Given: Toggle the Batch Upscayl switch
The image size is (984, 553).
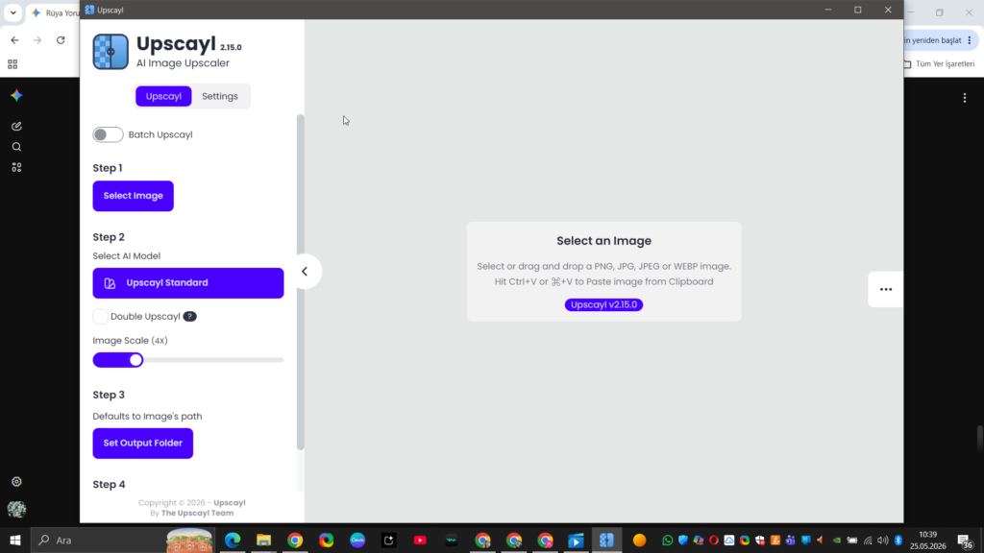Looking at the screenshot, I should tap(108, 134).
